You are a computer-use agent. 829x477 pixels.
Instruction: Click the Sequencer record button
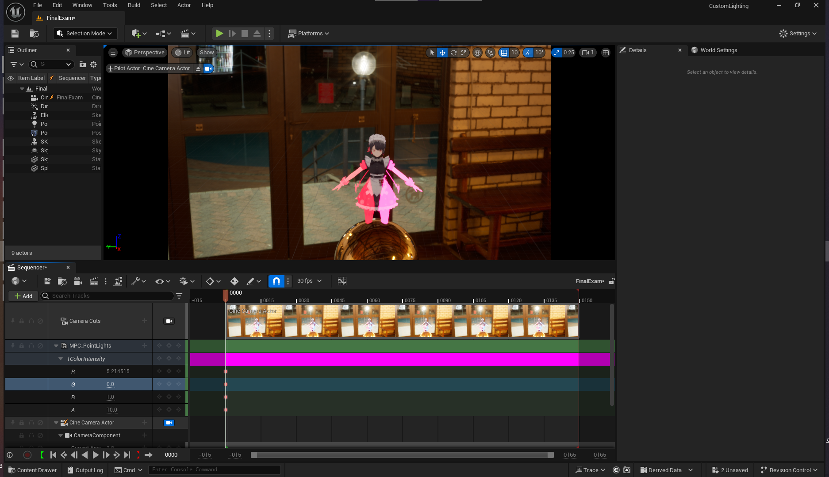[x=27, y=455]
